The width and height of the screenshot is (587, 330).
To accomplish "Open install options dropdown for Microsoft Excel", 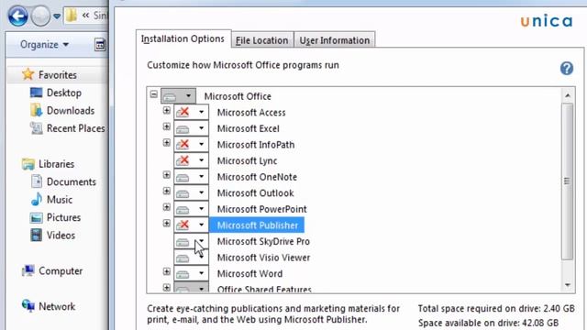I will pos(191,128).
